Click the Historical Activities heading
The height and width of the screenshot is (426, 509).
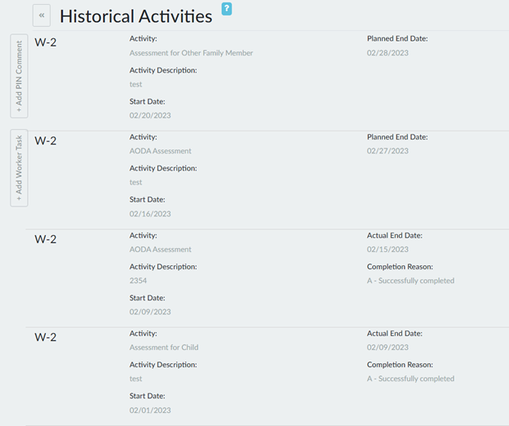[x=135, y=16]
